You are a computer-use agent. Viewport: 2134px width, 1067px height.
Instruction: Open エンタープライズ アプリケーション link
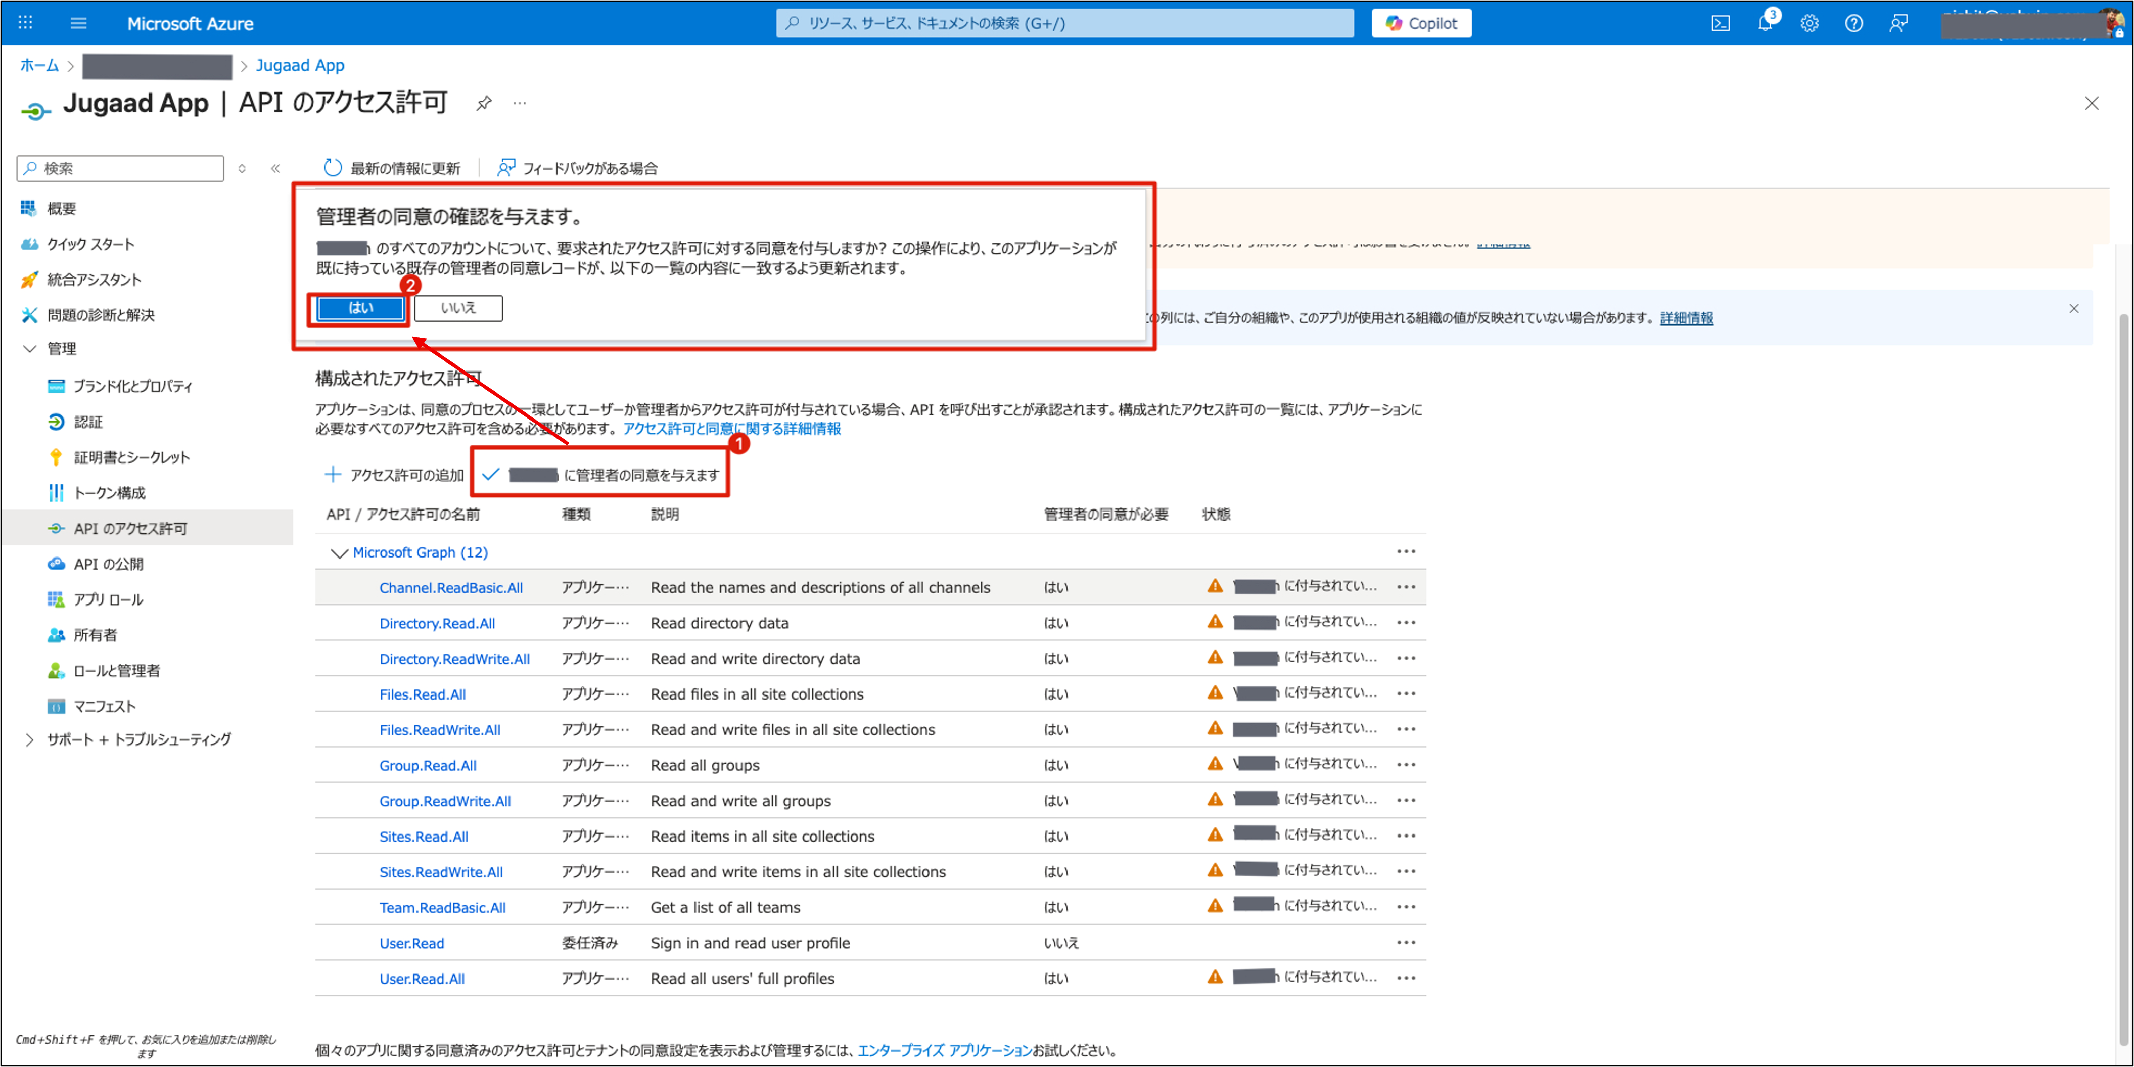point(944,1051)
